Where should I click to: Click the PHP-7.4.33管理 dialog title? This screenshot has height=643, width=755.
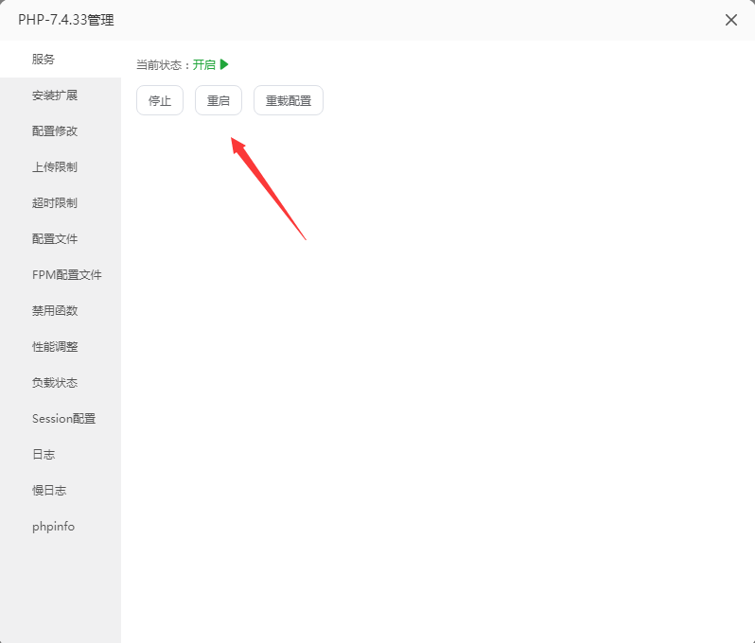tap(66, 20)
